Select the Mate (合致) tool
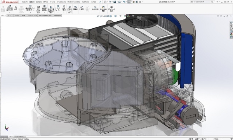 coord(16,8)
